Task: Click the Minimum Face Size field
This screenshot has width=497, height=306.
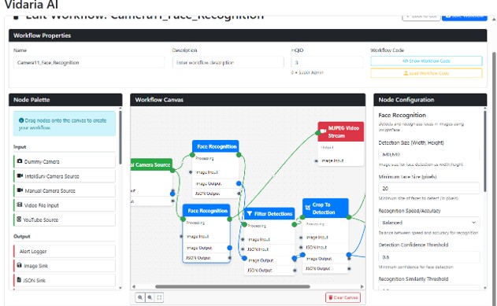Action: [428, 188]
